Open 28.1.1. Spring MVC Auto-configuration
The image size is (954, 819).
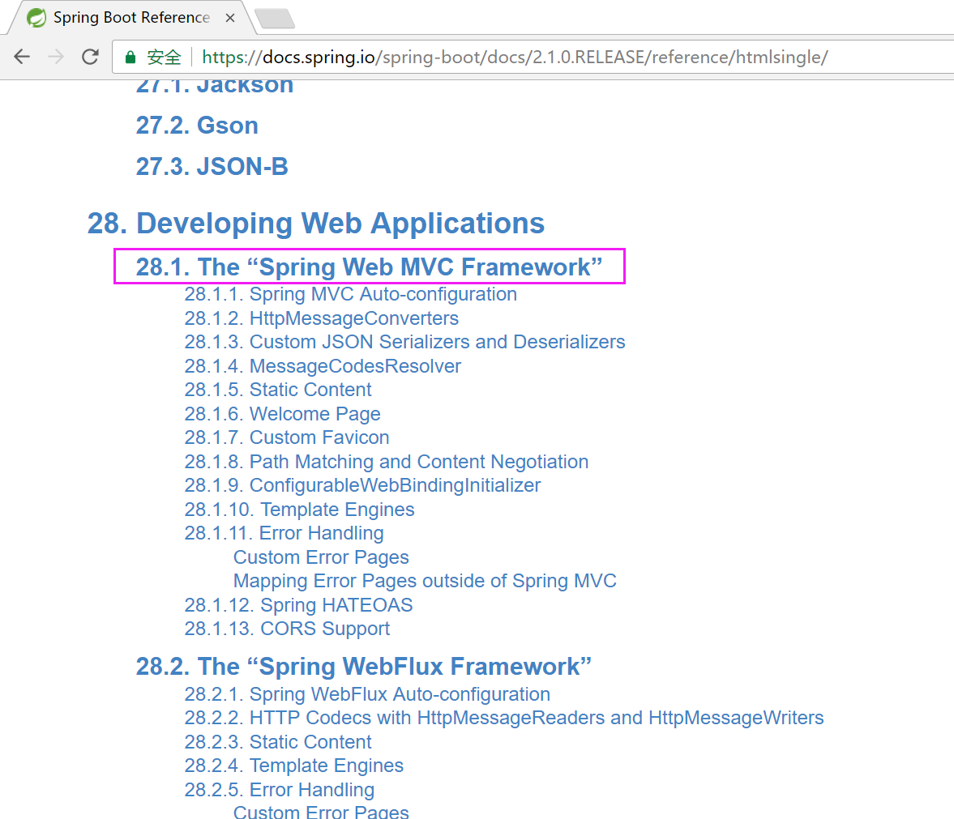[350, 294]
